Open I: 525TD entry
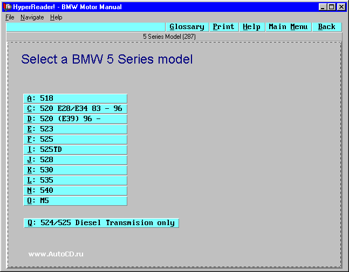The width and height of the screenshot is (349, 272). tap(75, 150)
